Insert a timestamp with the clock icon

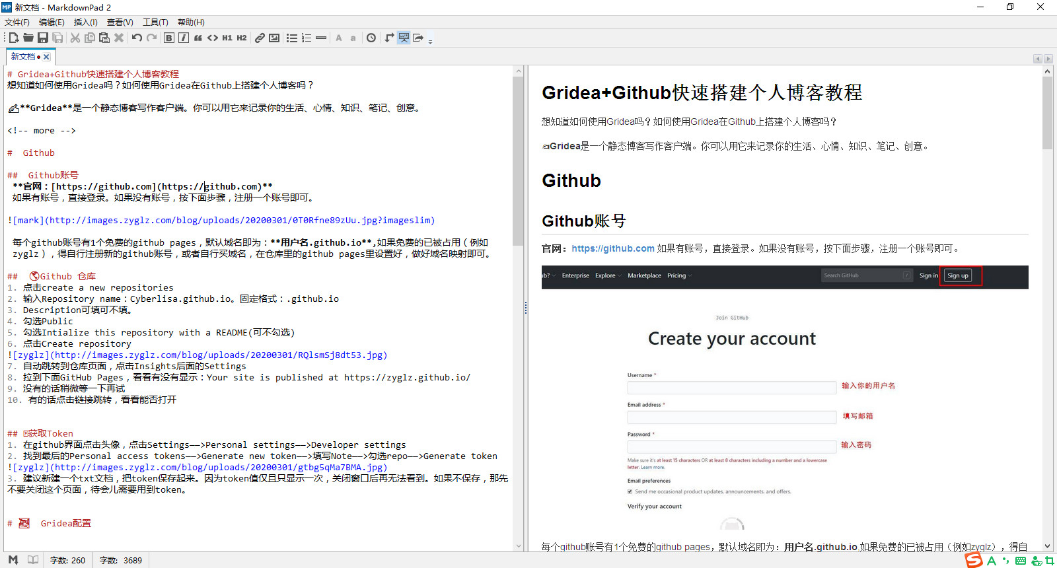click(x=371, y=38)
